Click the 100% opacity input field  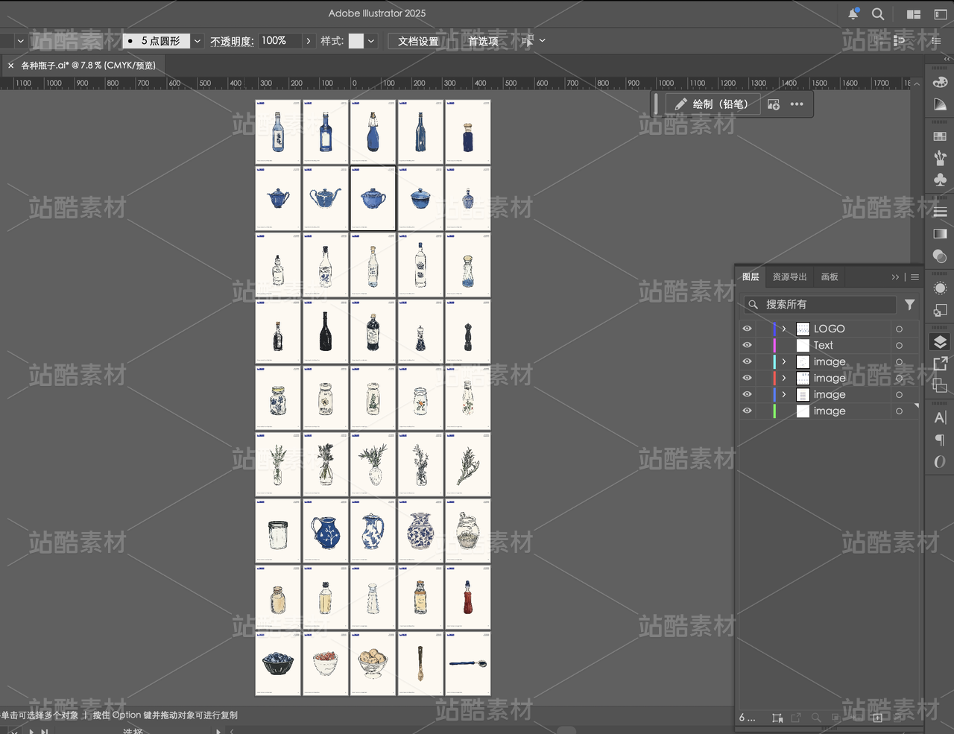click(279, 41)
